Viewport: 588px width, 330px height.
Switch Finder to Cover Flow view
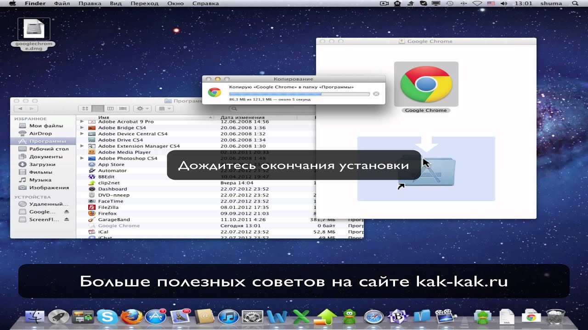pyautogui.click(x=123, y=109)
